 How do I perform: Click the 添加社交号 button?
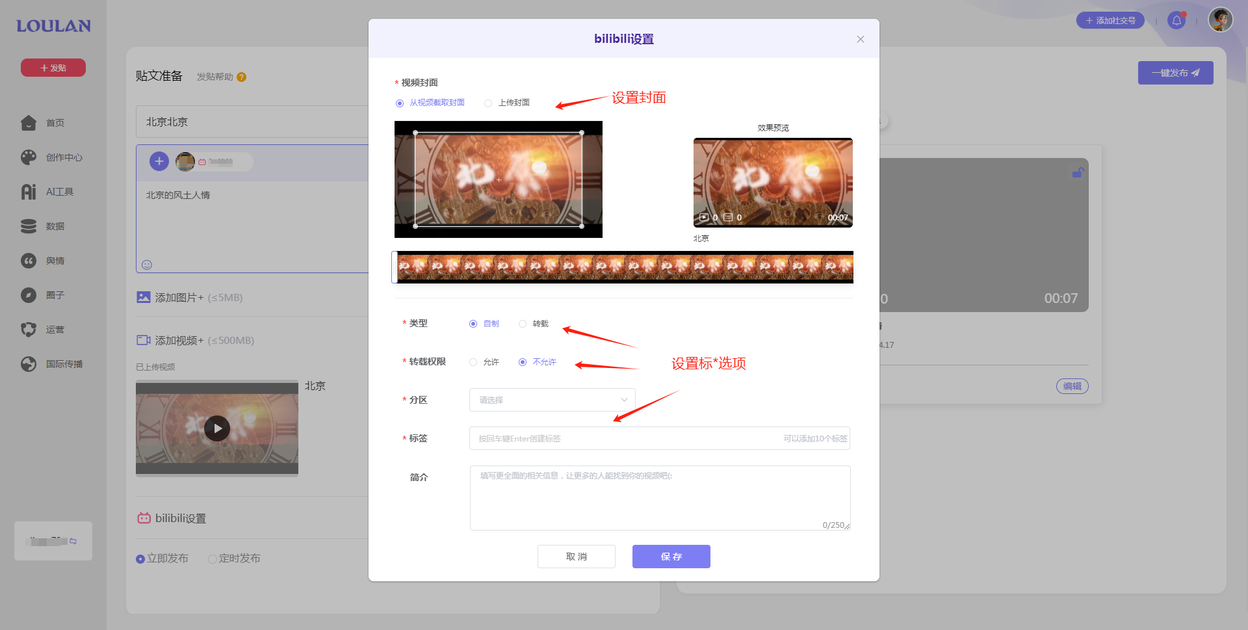pos(1110,21)
